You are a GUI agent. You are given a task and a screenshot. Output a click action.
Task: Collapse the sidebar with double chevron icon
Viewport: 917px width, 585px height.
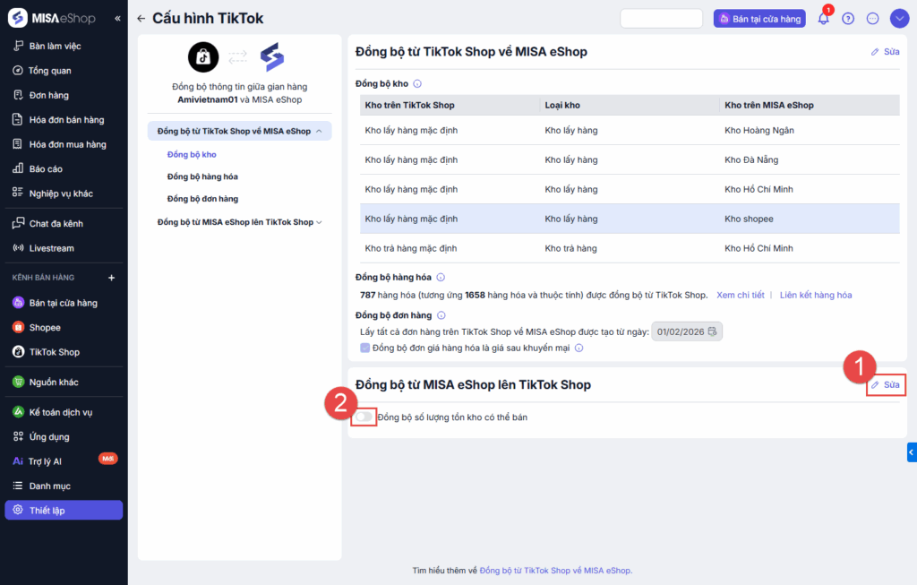[118, 19]
